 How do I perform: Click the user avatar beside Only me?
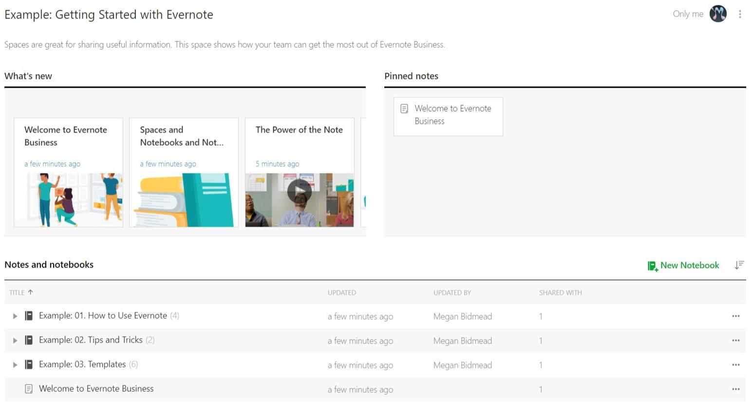coord(718,14)
